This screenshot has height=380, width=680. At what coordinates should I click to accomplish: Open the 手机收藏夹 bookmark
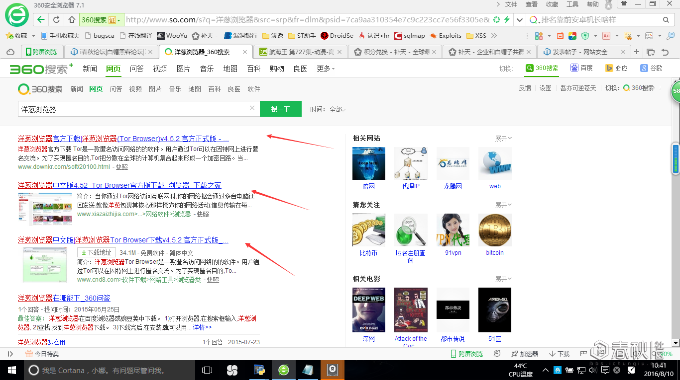pos(60,36)
